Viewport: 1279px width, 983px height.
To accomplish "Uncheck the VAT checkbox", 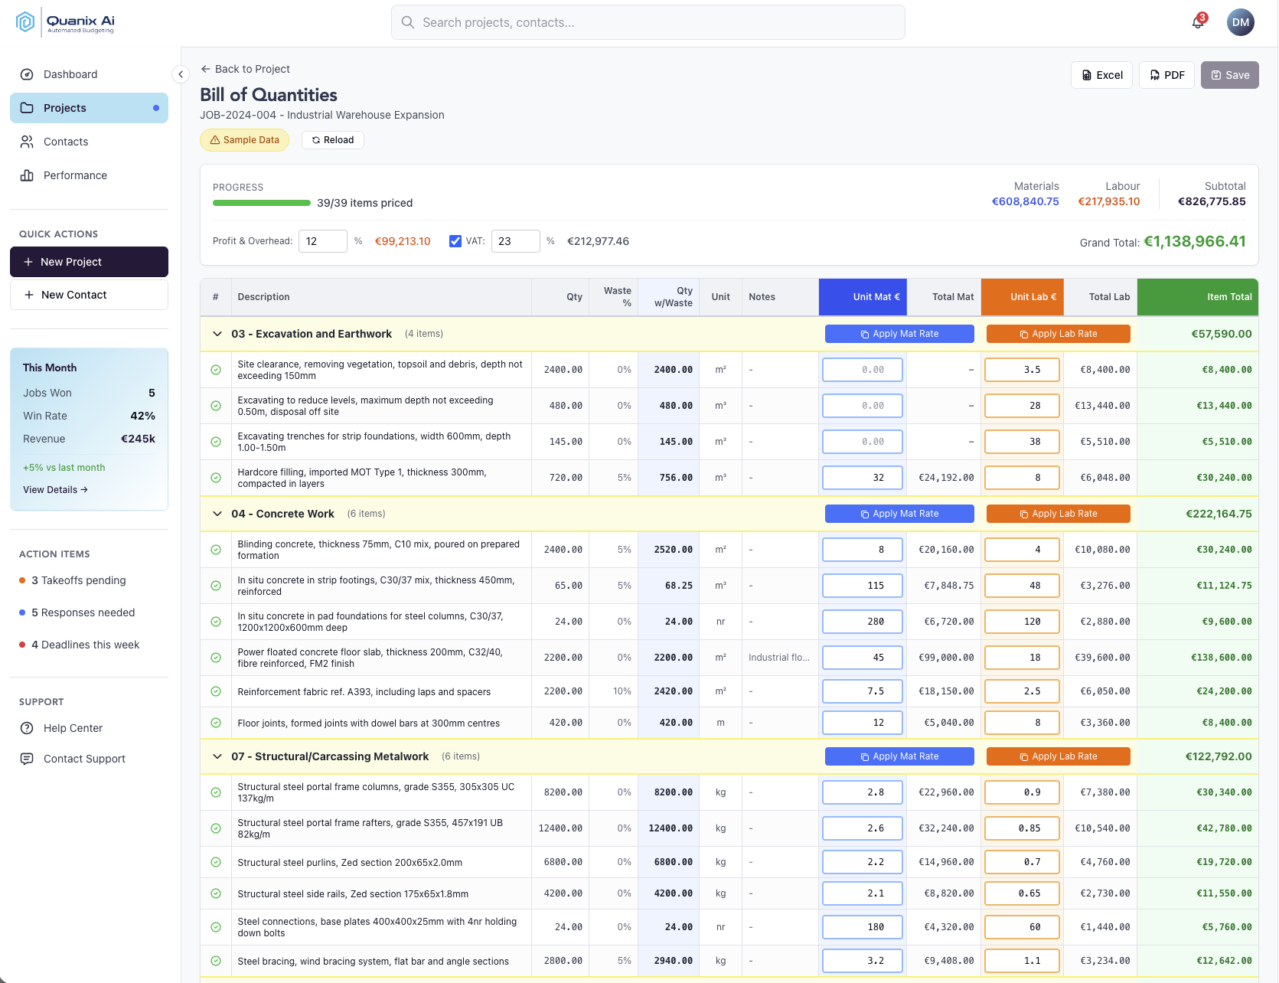I will (455, 241).
